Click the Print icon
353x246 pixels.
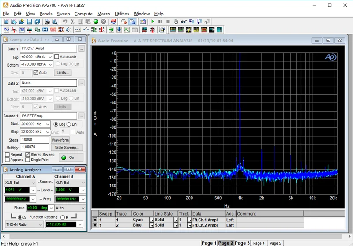(47, 22)
